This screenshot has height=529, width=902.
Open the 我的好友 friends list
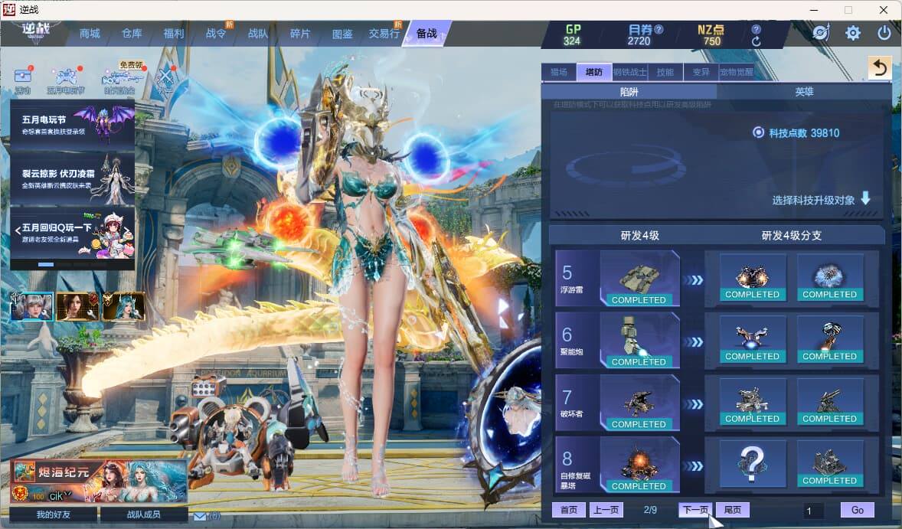[54, 514]
